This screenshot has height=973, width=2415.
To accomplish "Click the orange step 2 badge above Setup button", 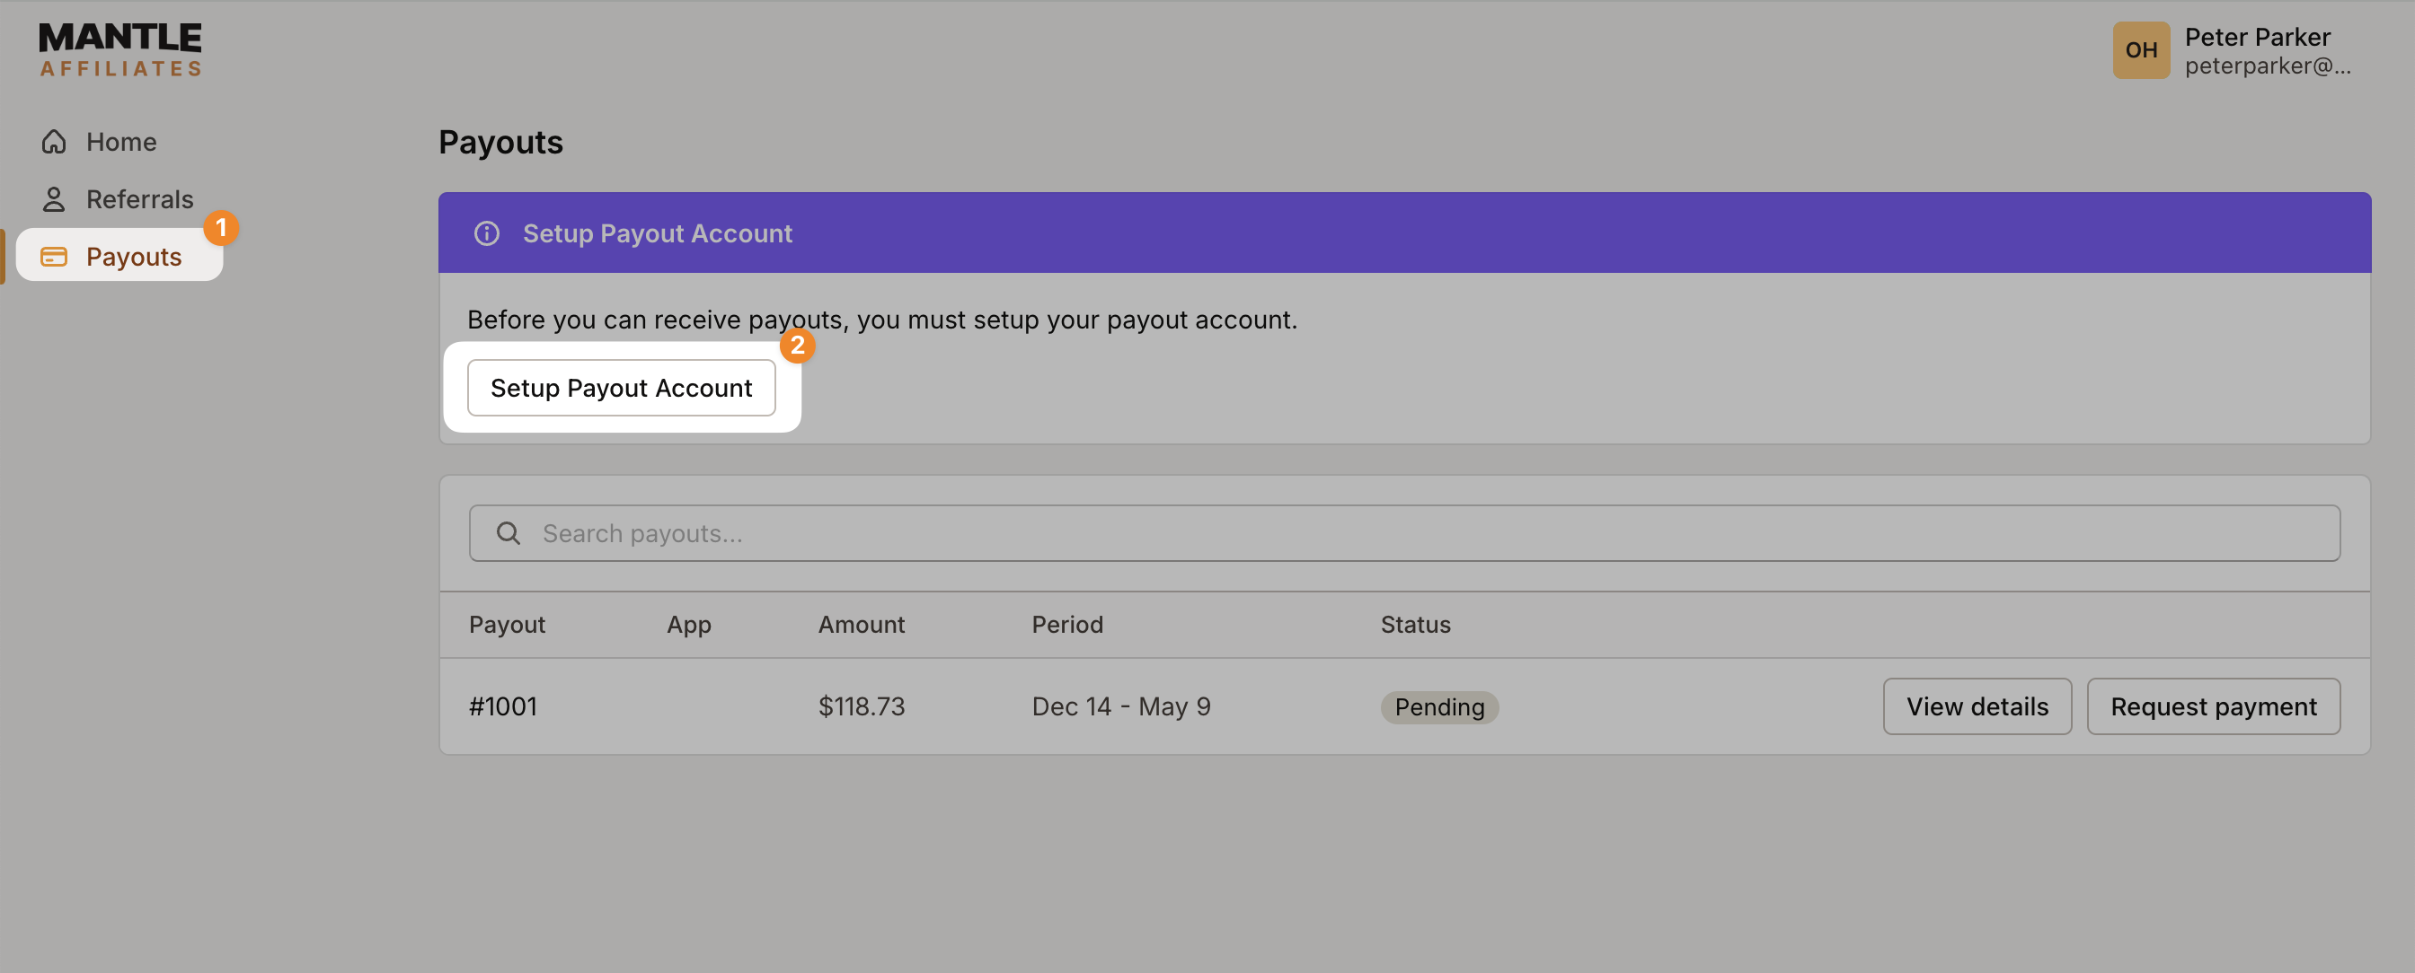I will (x=798, y=346).
